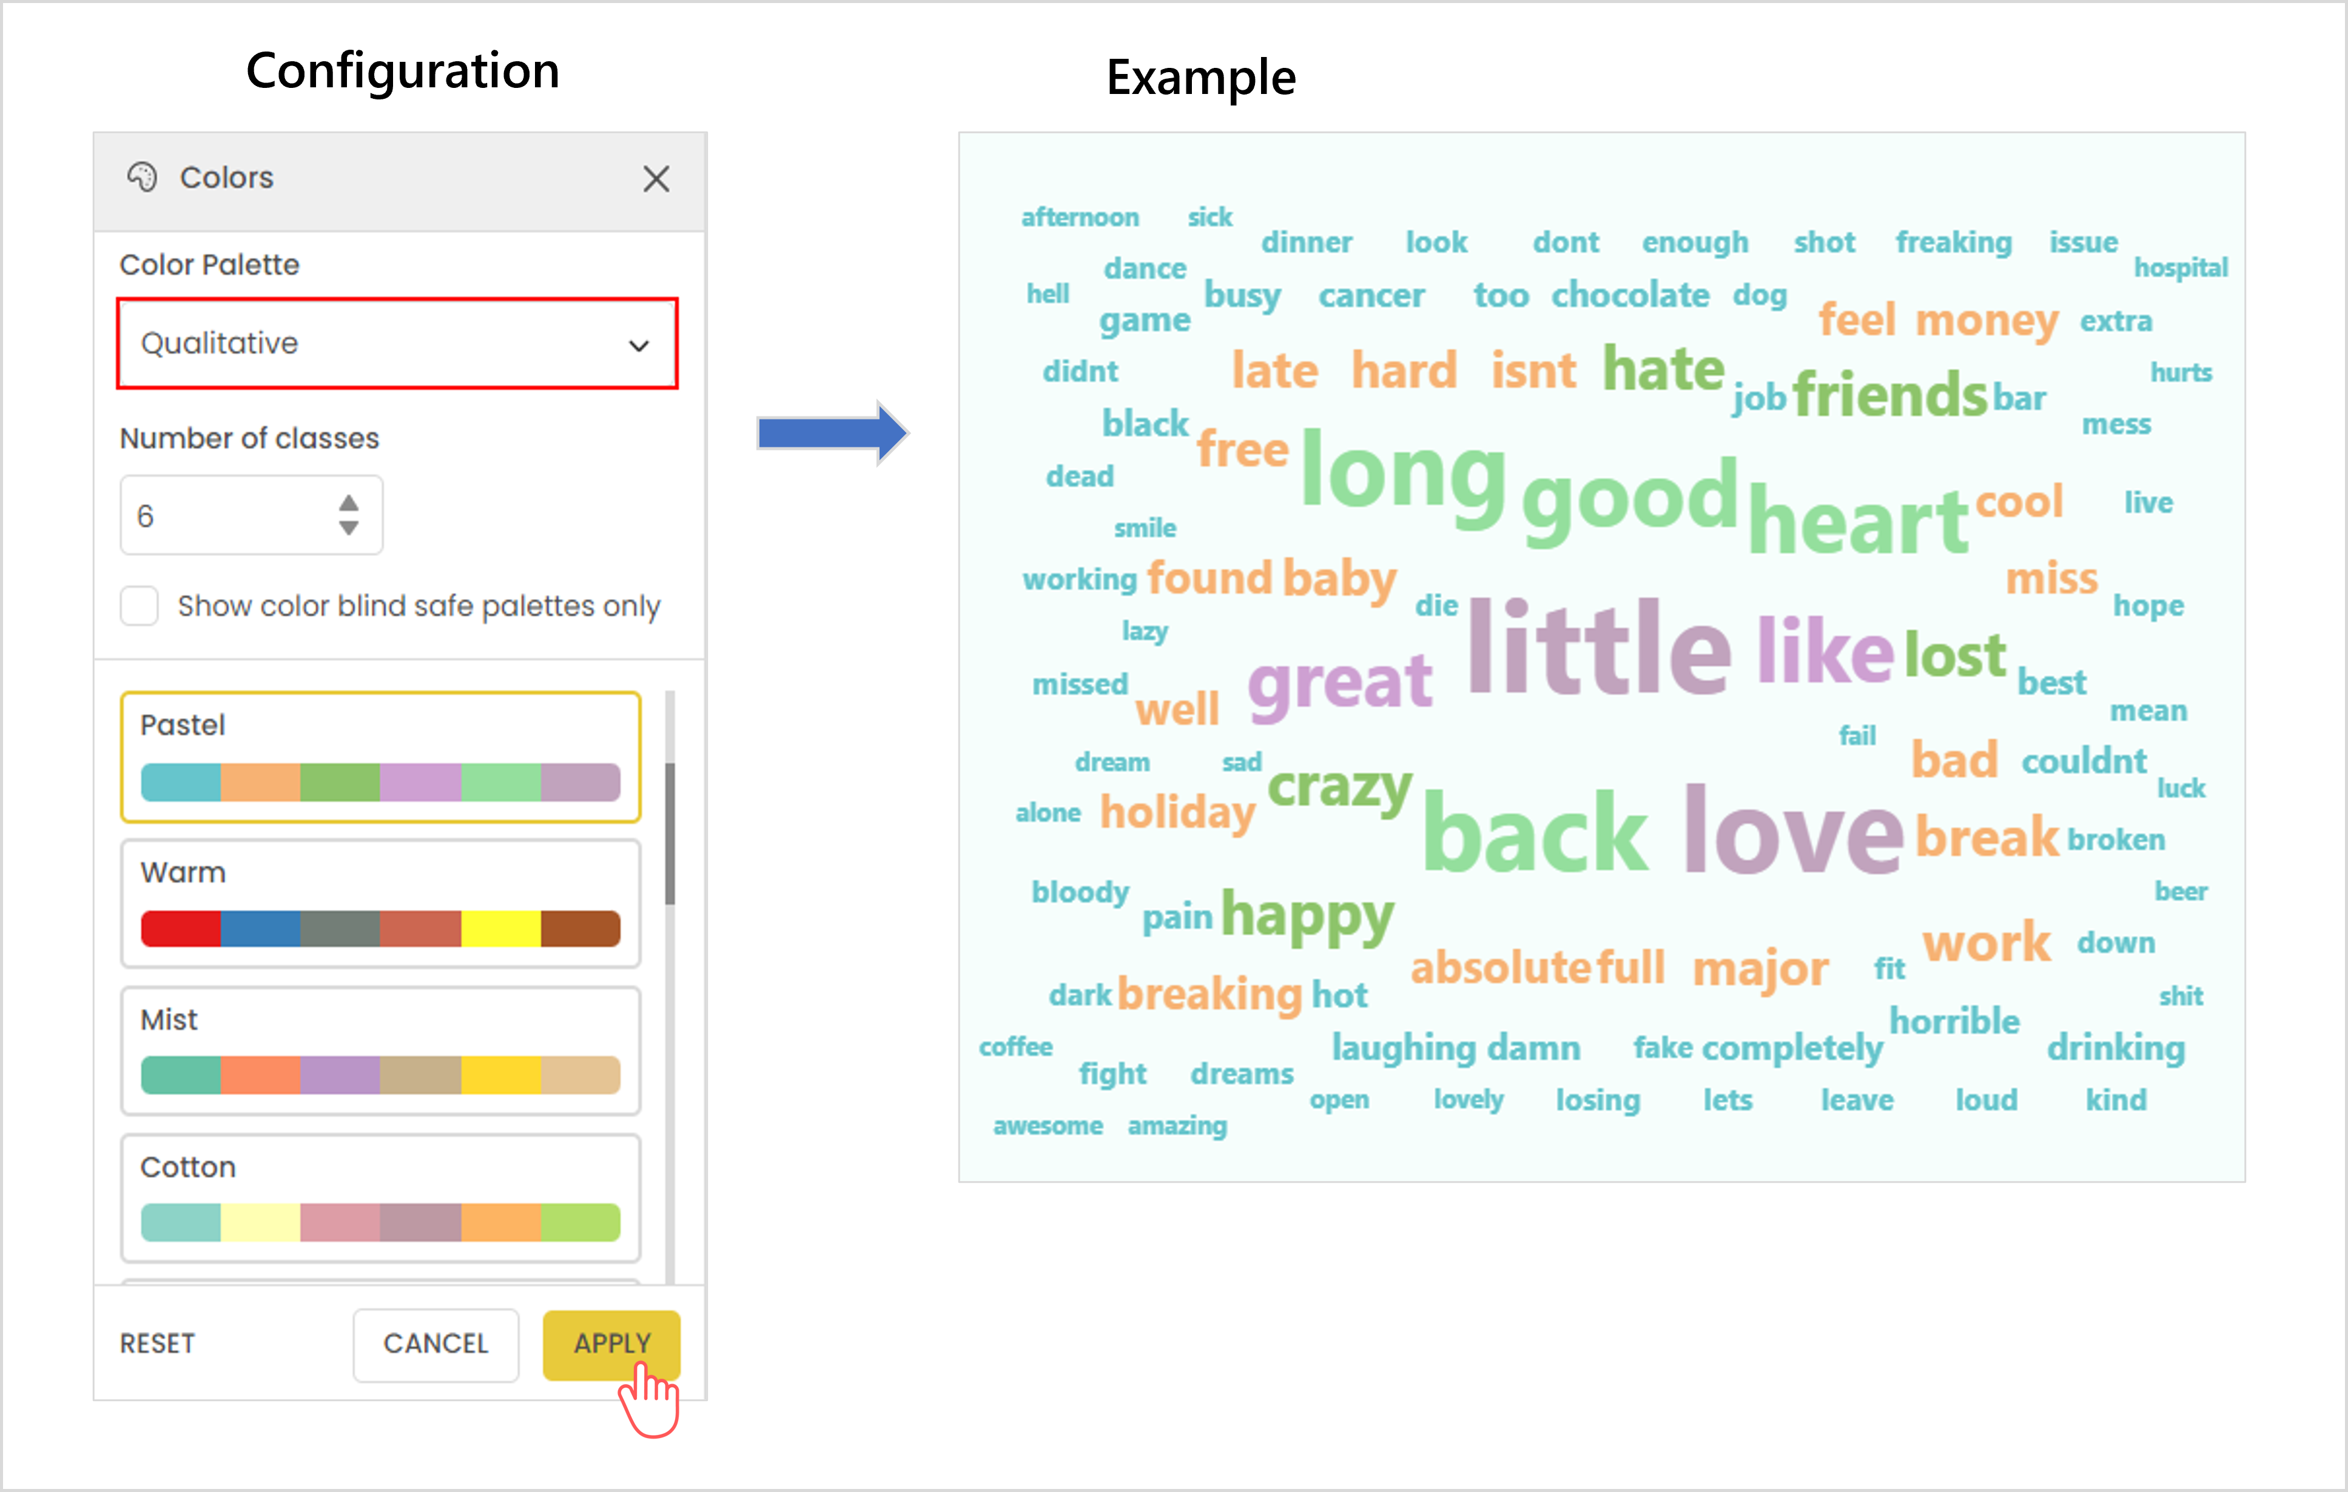Click the RESET button

point(157,1344)
